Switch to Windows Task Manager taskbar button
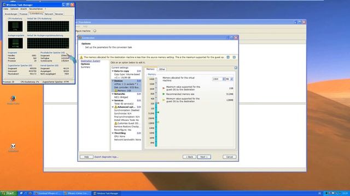This screenshot has width=350, height=196. [106, 193]
